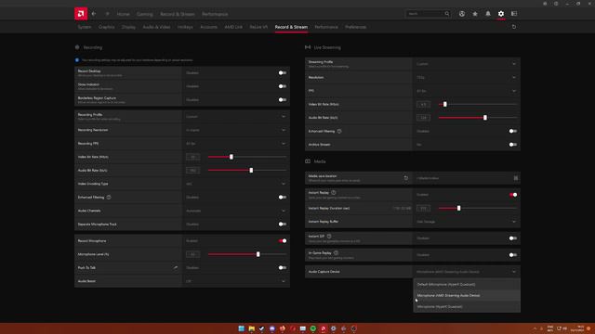Reset the Media save location
This screenshot has width=595, height=334.
(406, 178)
